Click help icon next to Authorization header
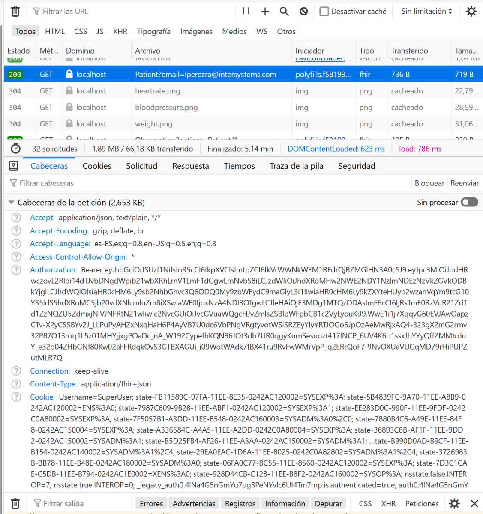This screenshot has height=514, width=483. coord(16,270)
